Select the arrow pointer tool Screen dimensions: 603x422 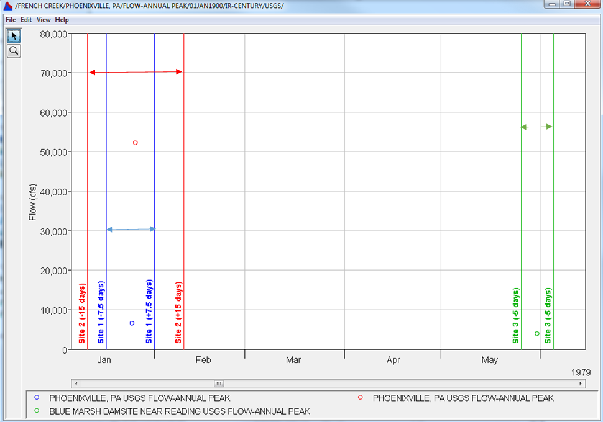point(14,35)
